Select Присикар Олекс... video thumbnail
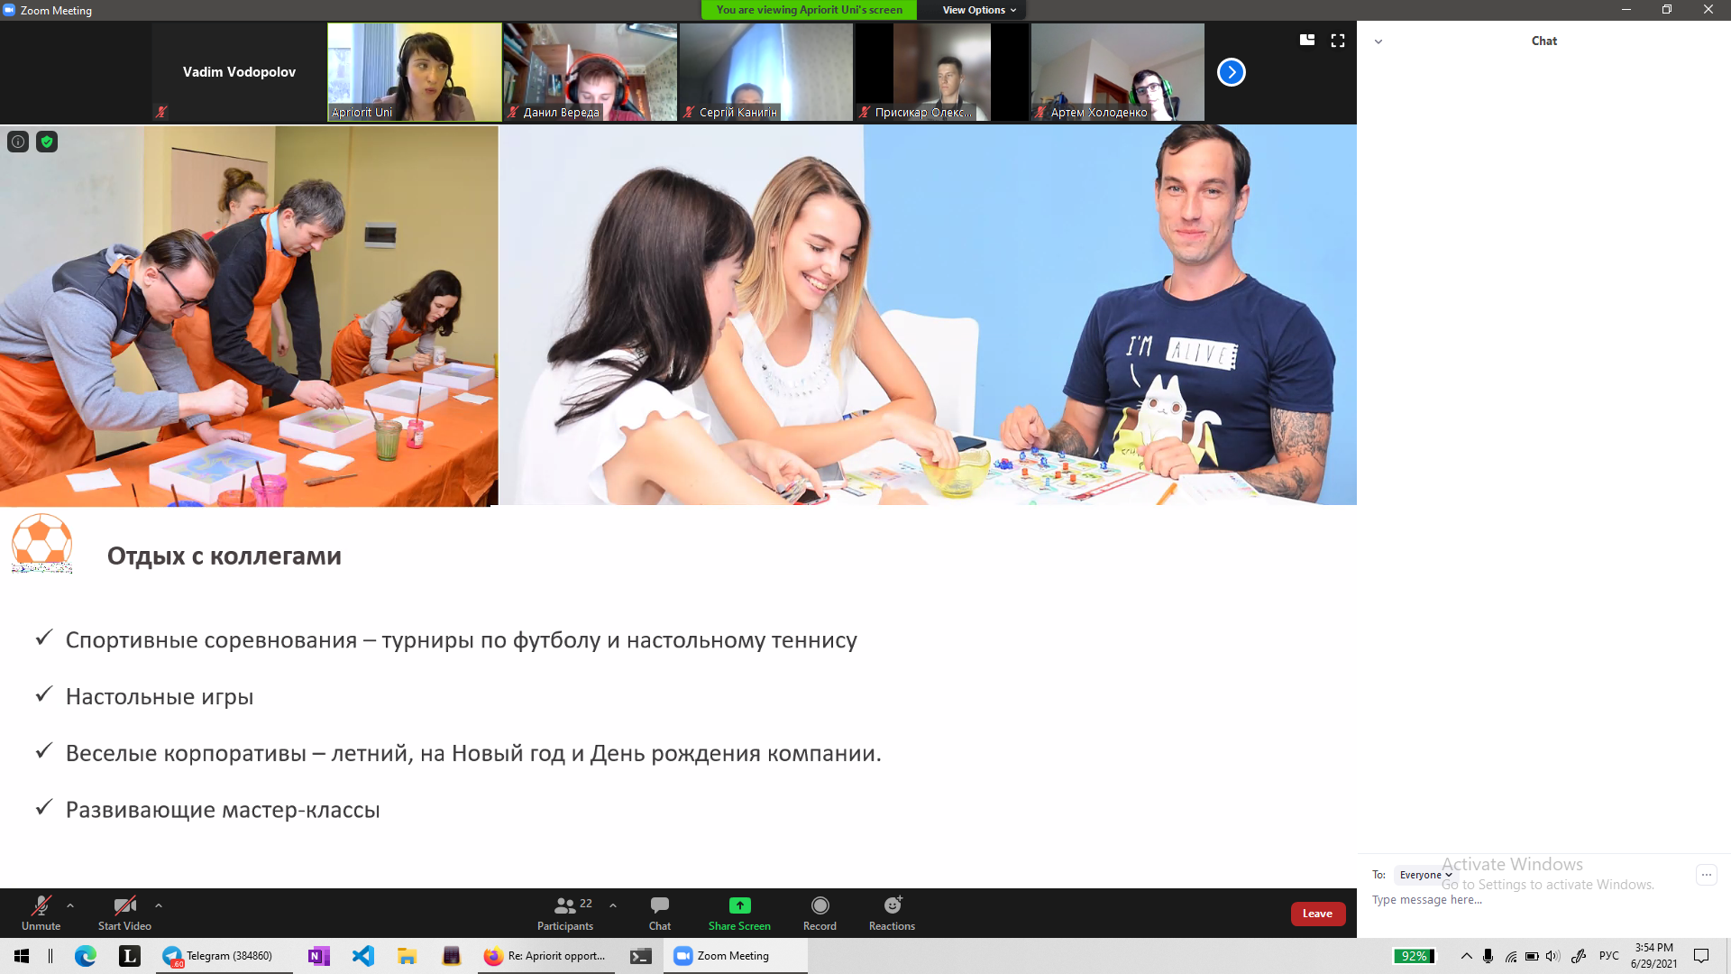The width and height of the screenshot is (1731, 974). (941, 72)
